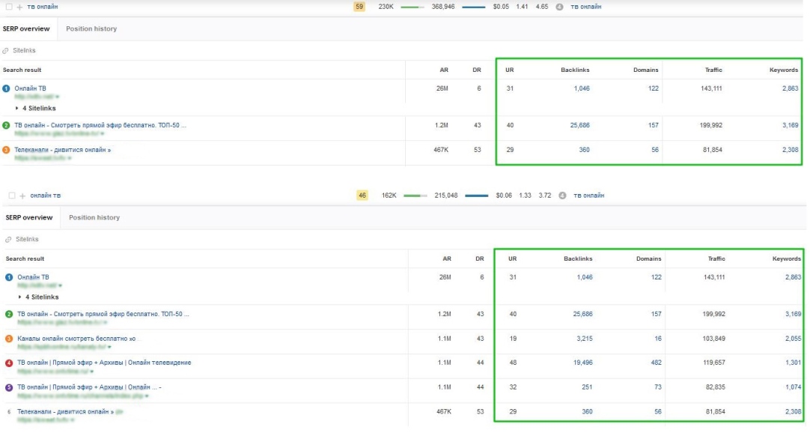
Task: Open SERP features icon in the KD 46 row
Action: tap(562, 196)
